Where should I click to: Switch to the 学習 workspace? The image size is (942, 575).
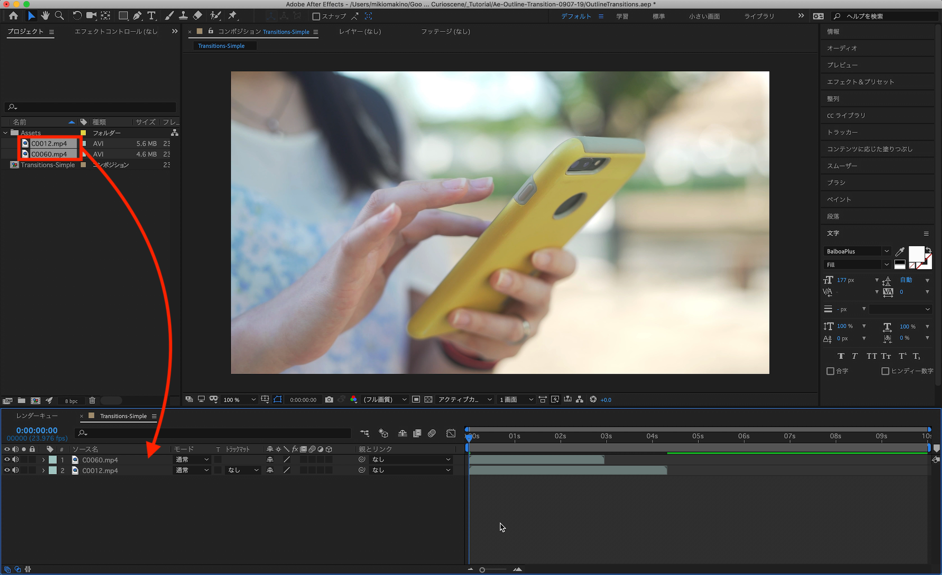[x=622, y=16]
